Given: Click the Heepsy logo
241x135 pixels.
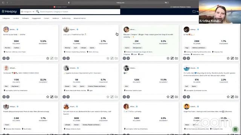Looking at the screenshot, I should tap(9, 12).
